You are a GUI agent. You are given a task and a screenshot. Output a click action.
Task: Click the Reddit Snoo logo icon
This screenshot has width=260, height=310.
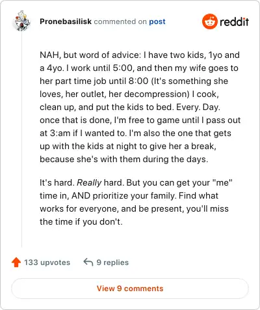coord(209,21)
